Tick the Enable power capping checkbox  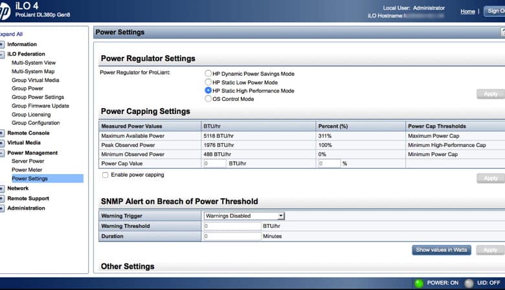tap(105, 175)
